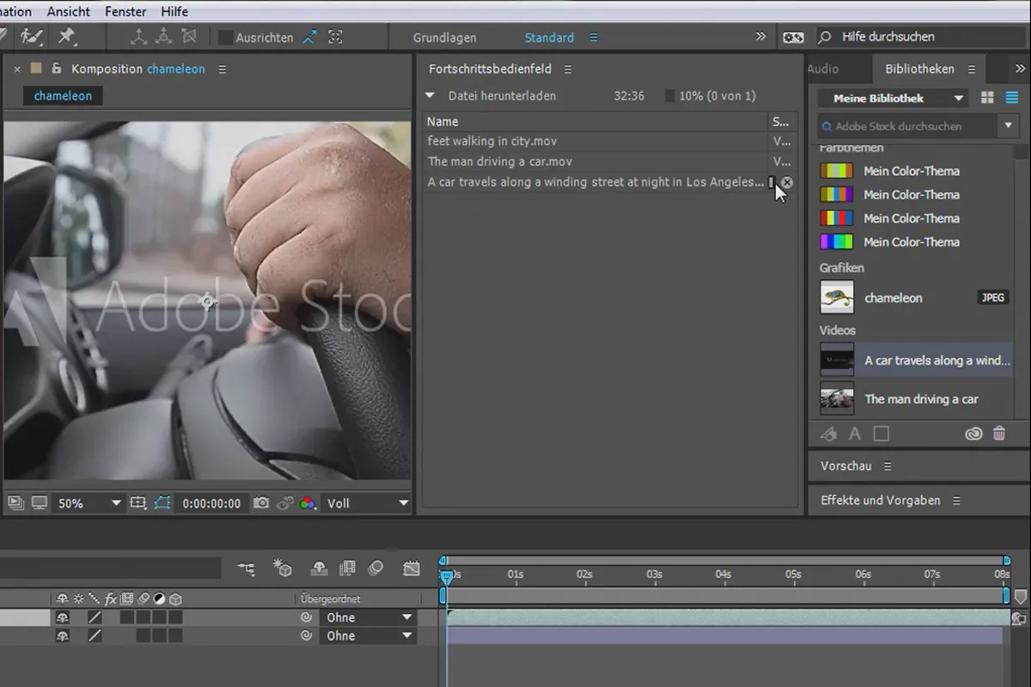The width and height of the screenshot is (1031, 687).
Task: Toggle the bottom layer's quality switch
Action: click(95, 636)
